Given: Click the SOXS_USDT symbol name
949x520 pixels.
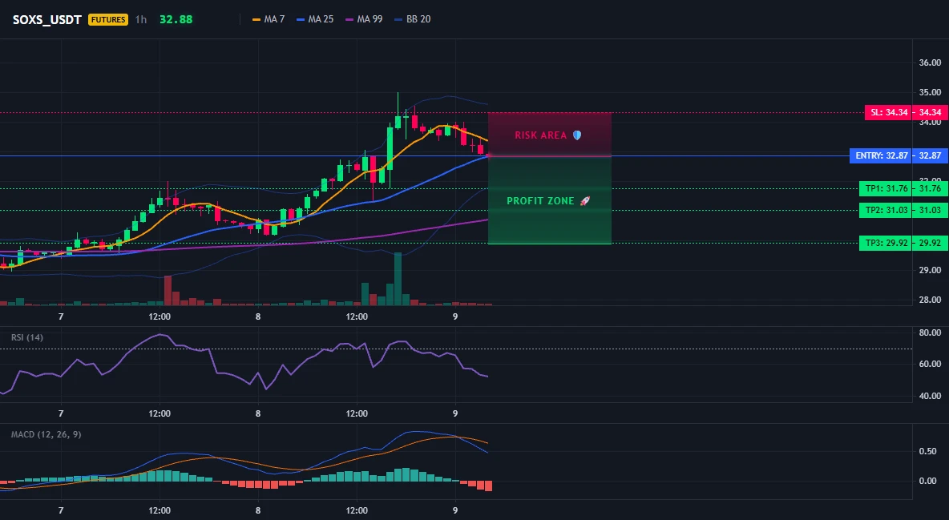Looking at the screenshot, I should [47, 19].
